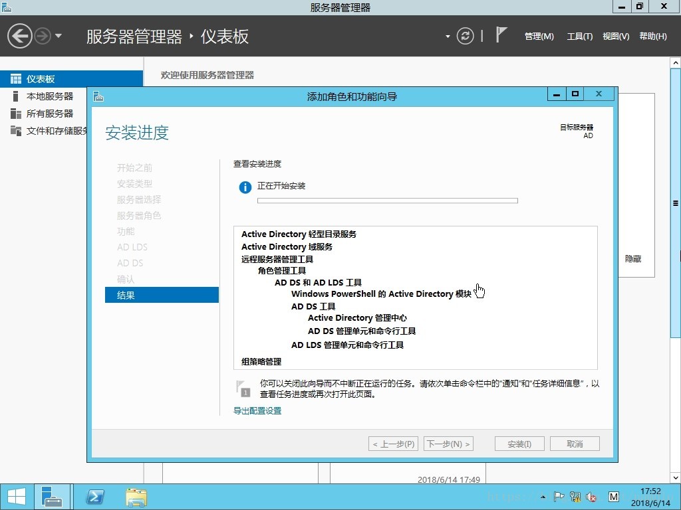681x510 pixels.
Task: Open 帮助(H) menu
Action: [653, 37]
